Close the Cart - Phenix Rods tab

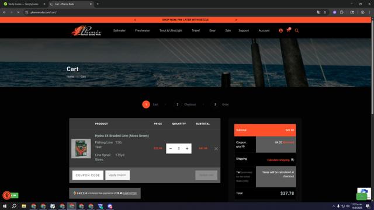point(91,4)
